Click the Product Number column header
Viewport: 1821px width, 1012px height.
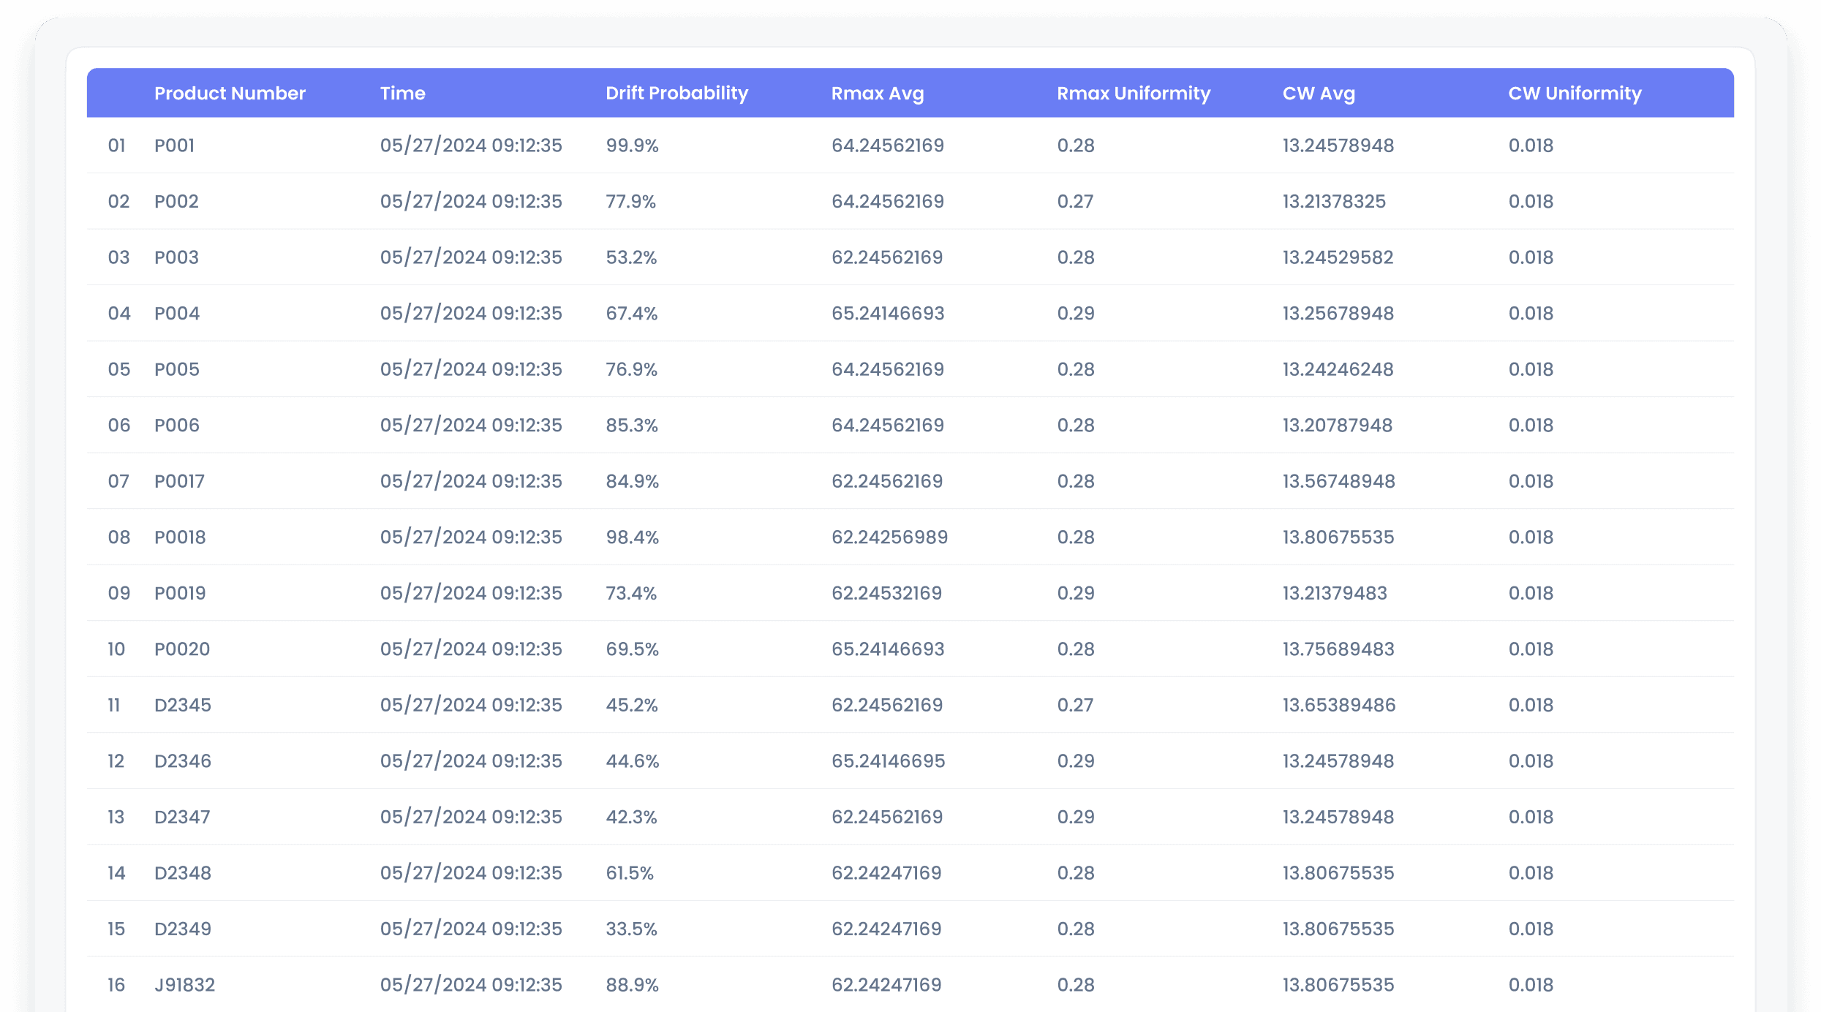[x=230, y=94]
